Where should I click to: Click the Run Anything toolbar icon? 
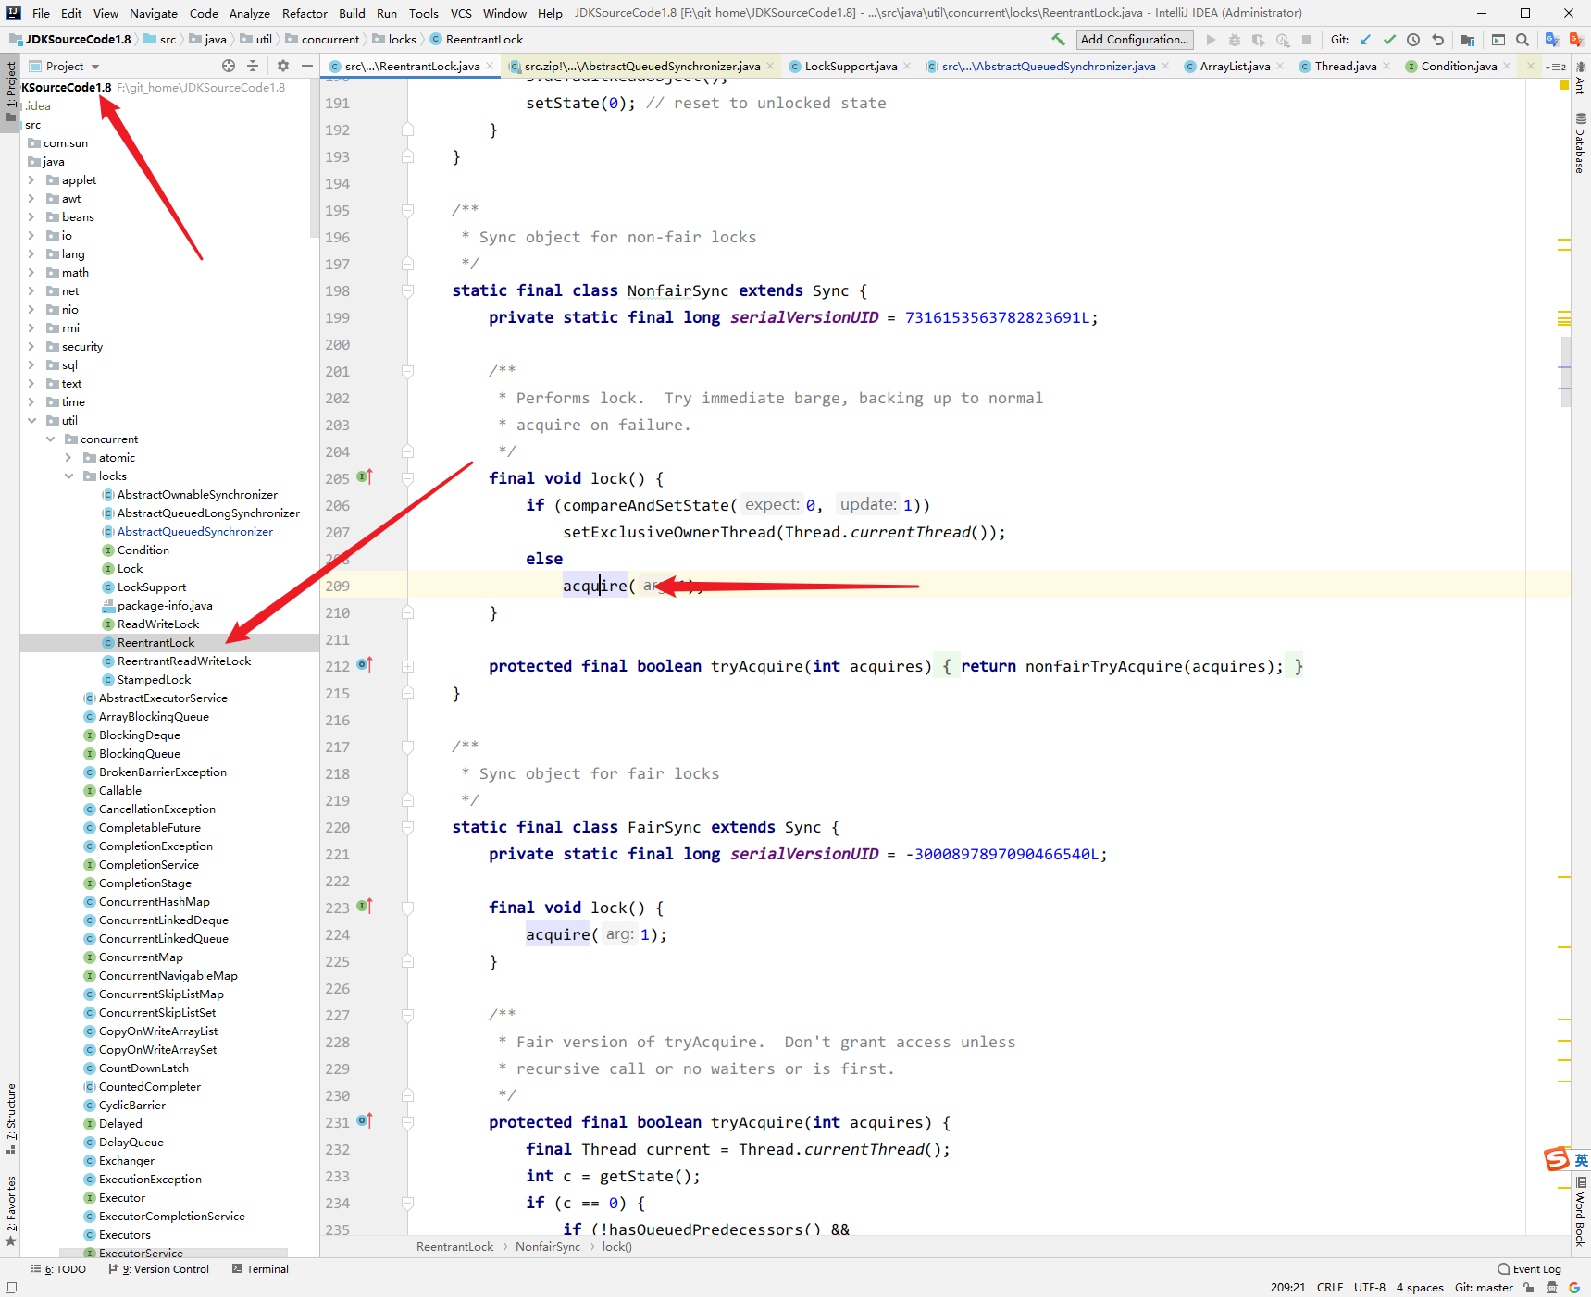(x=1498, y=40)
